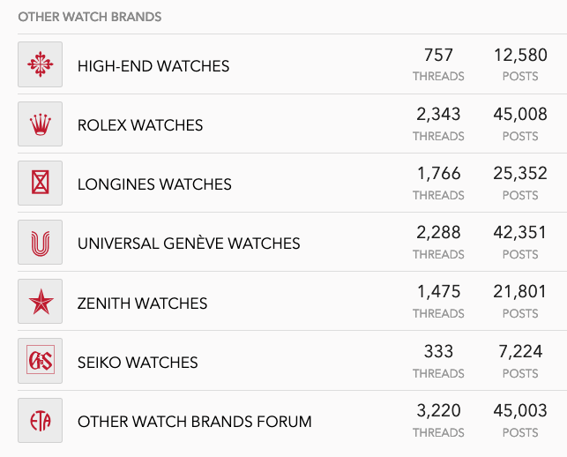Screen dimensions: 567x457
Task: Click the Seiko GS logo icon
Action: point(40,362)
